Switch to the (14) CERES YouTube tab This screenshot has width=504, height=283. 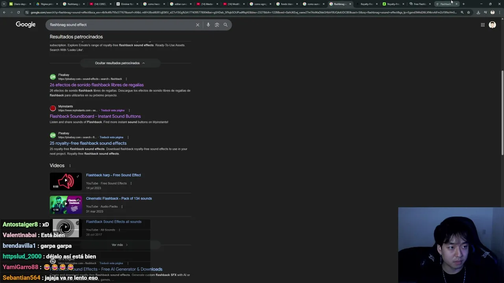(100, 4)
